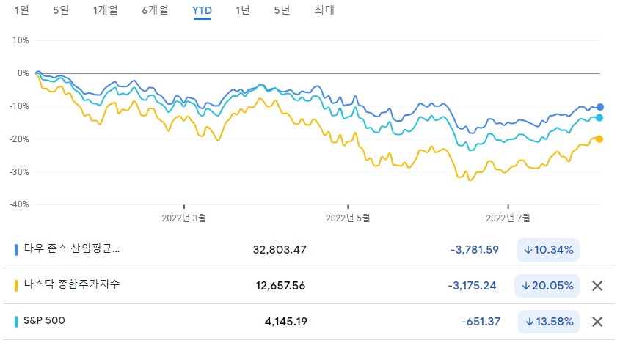Open the 다우 존스 산업평균 index row
The width and height of the screenshot is (620, 343).
coord(308,250)
